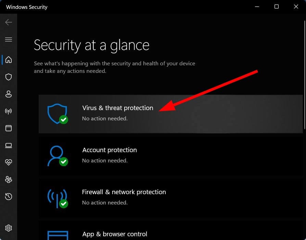Go back using the back arrow
306x240 pixels.
[x=9, y=22]
